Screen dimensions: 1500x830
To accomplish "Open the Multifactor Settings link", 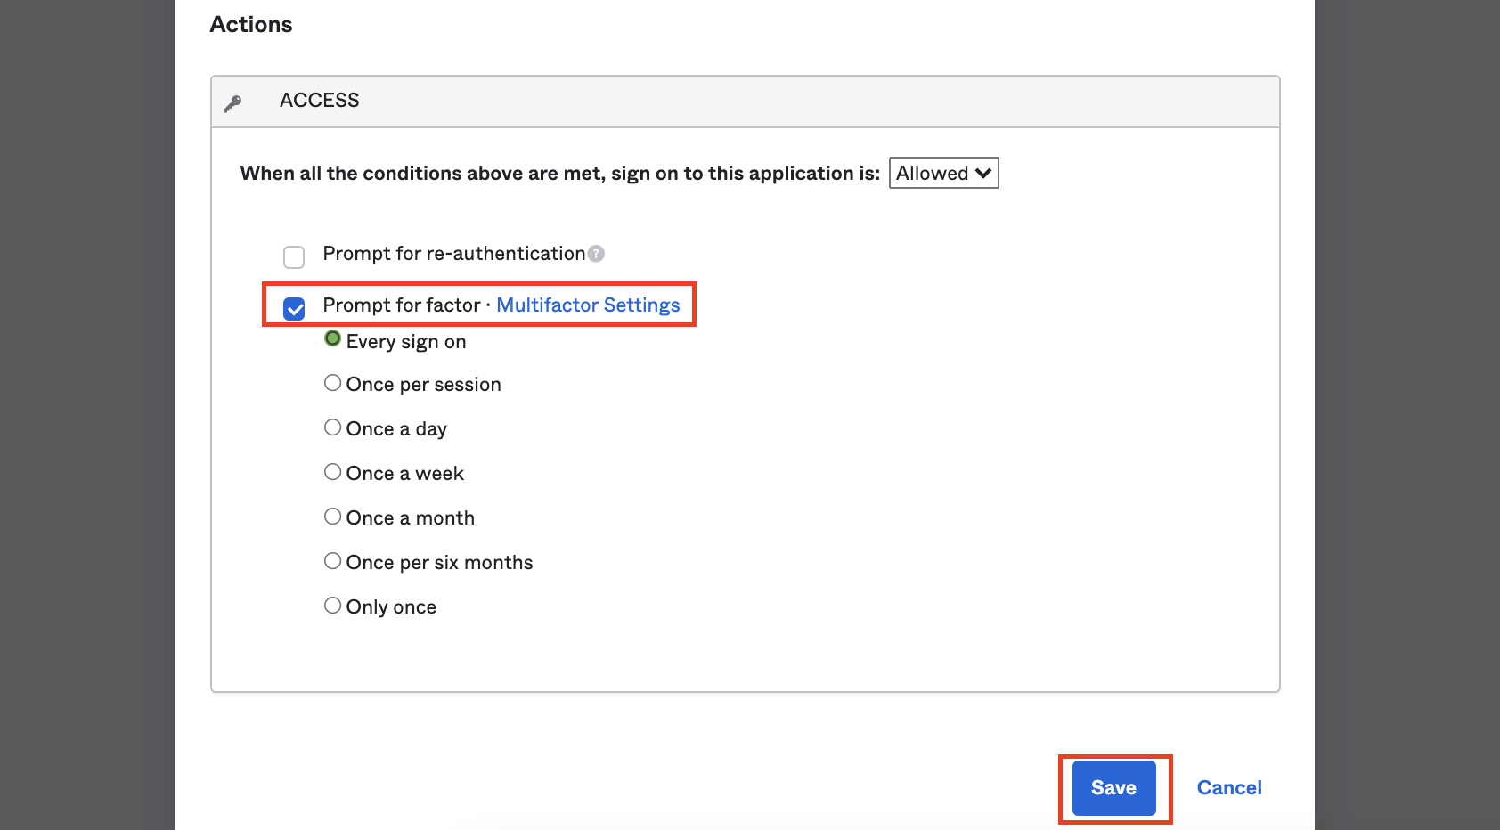I will click(588, 305).
